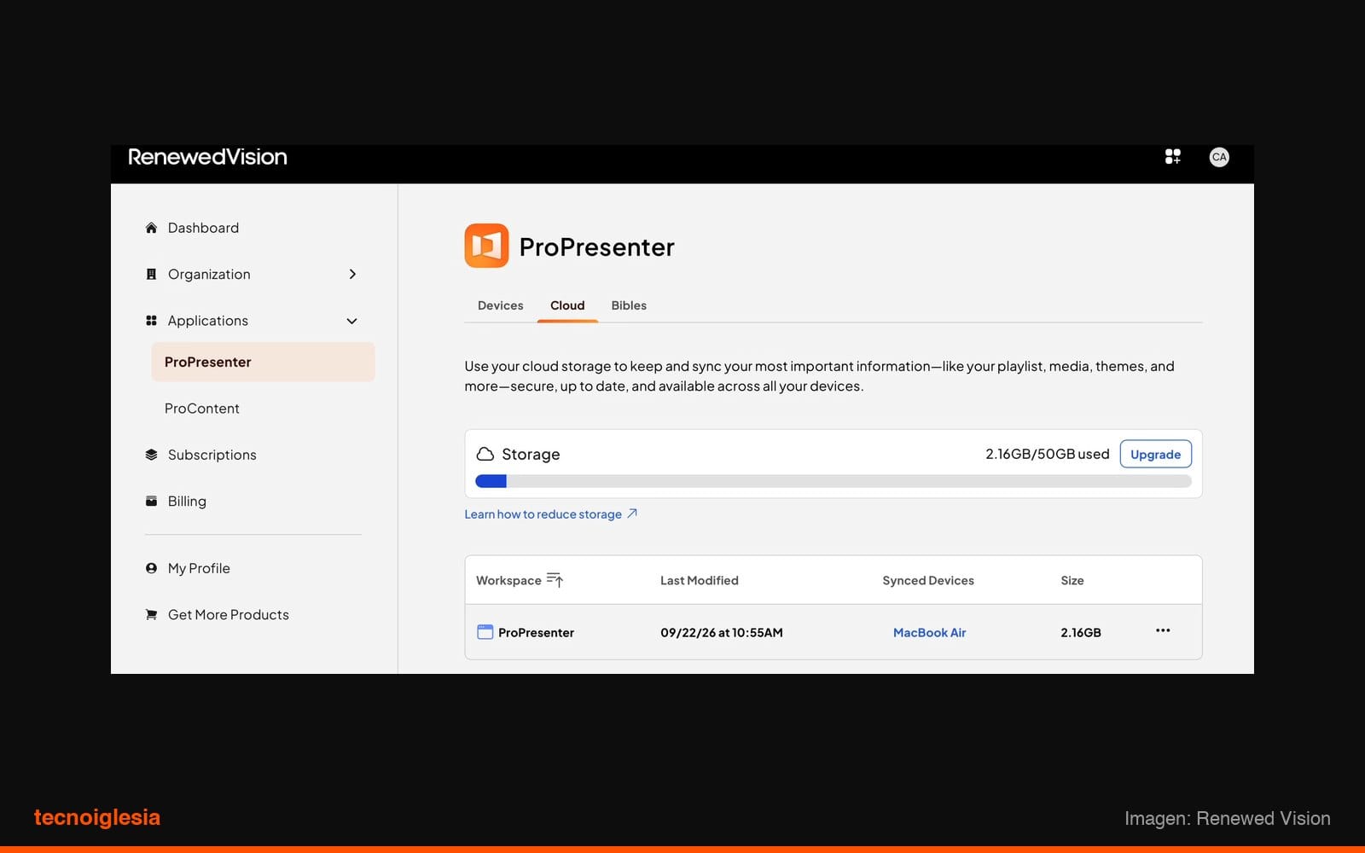
Task: Click the Subscriptions layers icon
Action: (151, 455)
